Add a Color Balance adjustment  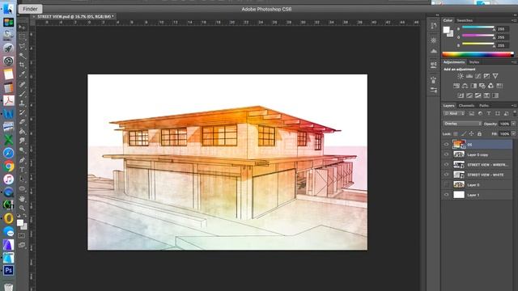465,86
